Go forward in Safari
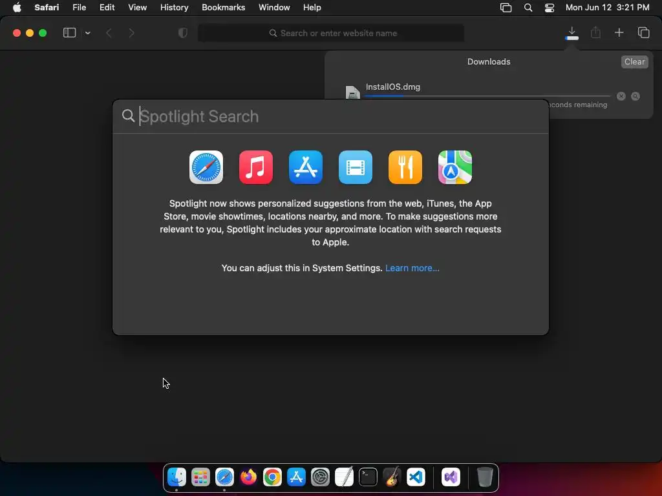This screenshot has height=496, width=662. (131, 33)
